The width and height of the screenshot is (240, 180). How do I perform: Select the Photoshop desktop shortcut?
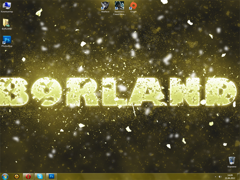(x=7, y=41)
